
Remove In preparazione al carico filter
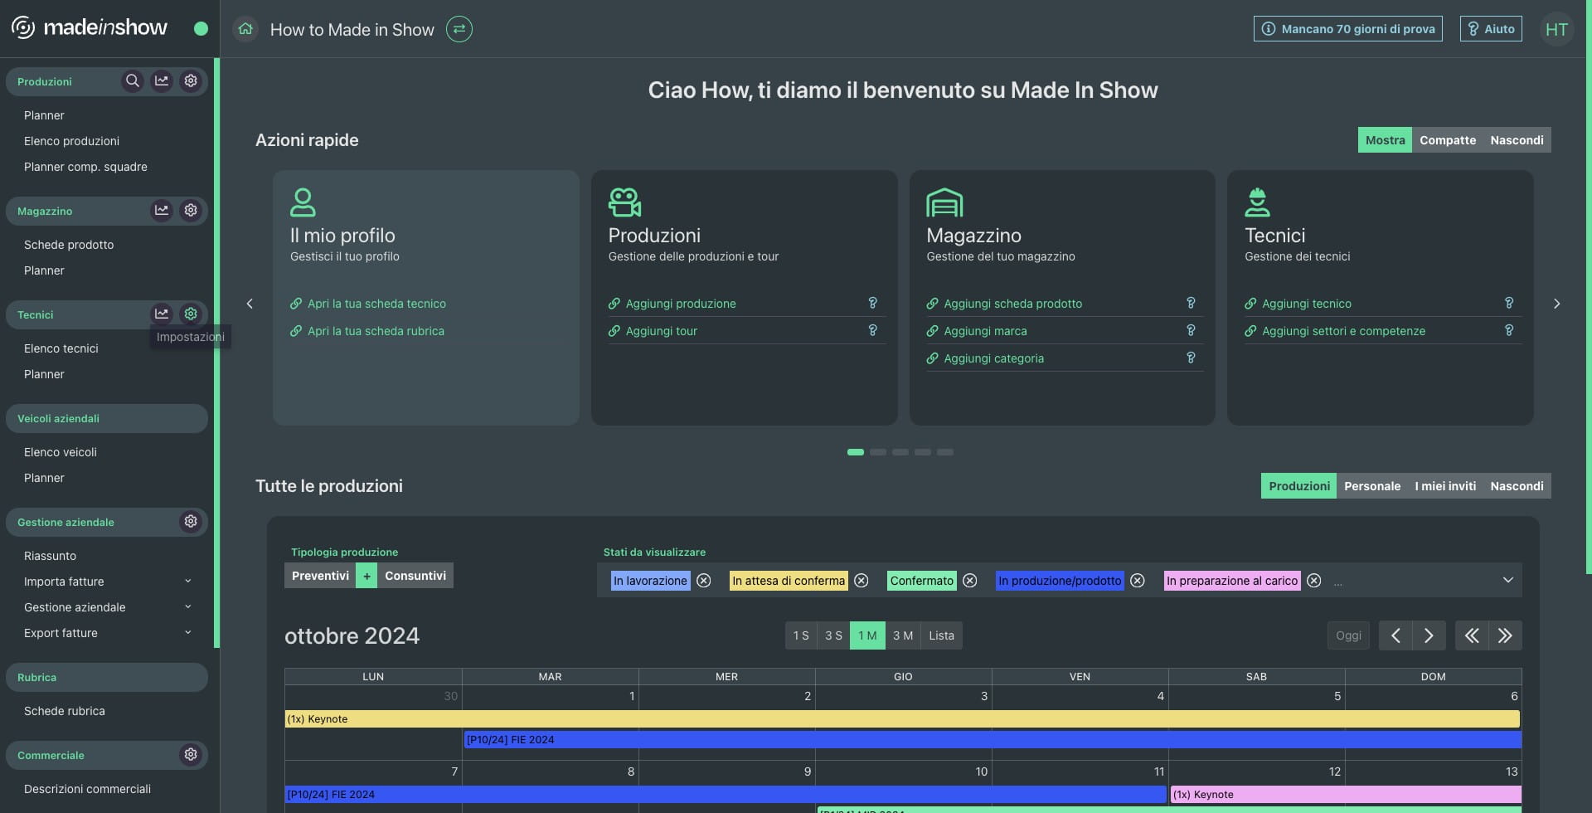1314,581
